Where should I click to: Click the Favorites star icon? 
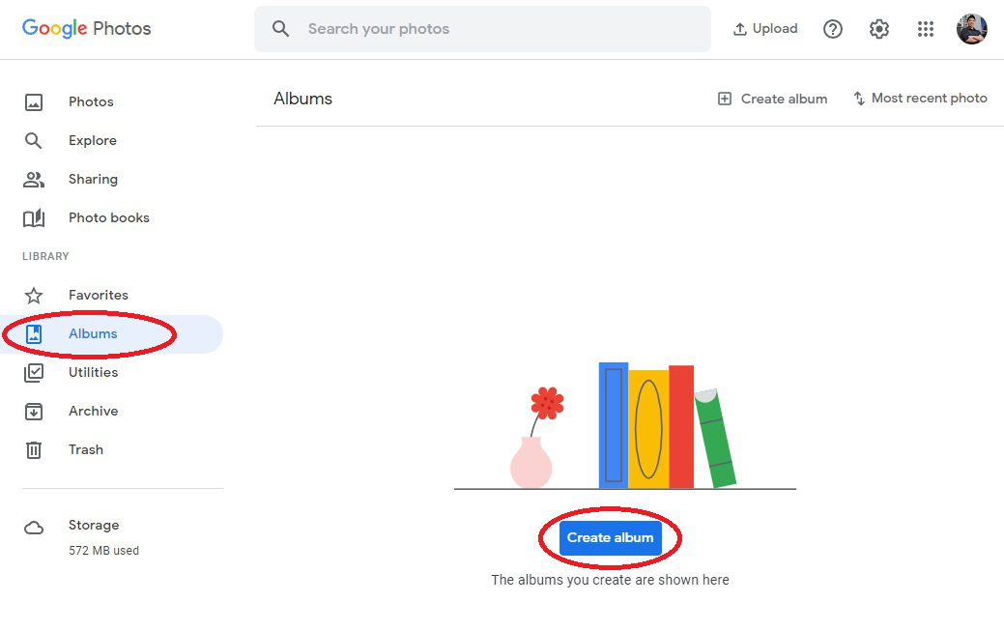click(x=34, y=295)
